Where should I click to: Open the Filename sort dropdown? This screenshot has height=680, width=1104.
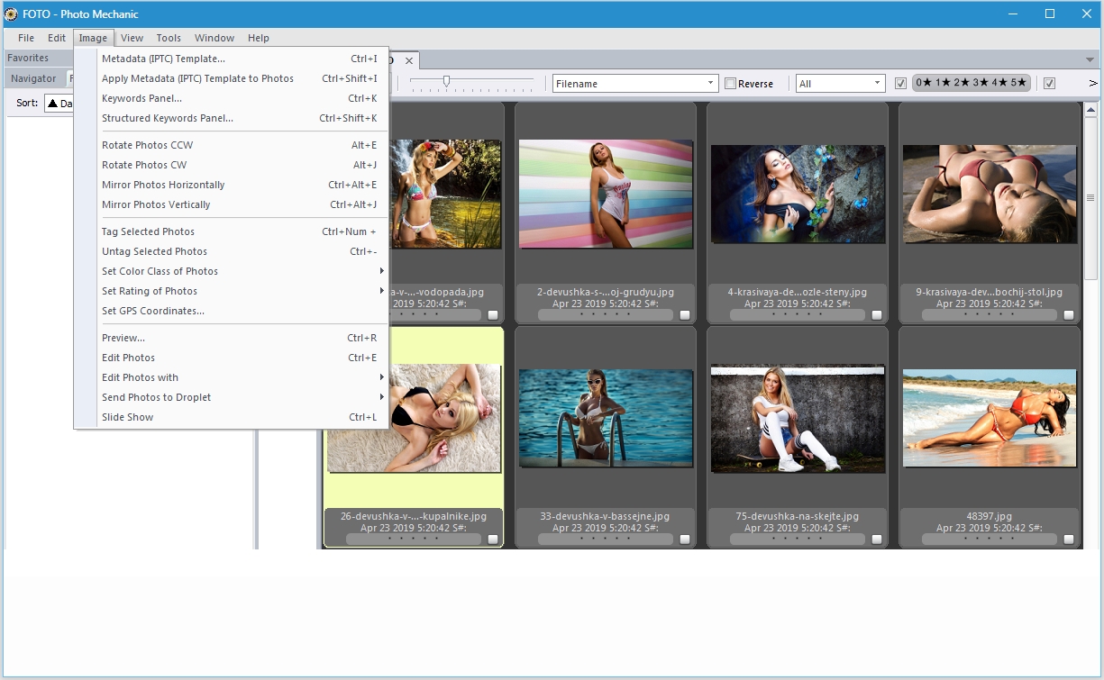[634, 84]
